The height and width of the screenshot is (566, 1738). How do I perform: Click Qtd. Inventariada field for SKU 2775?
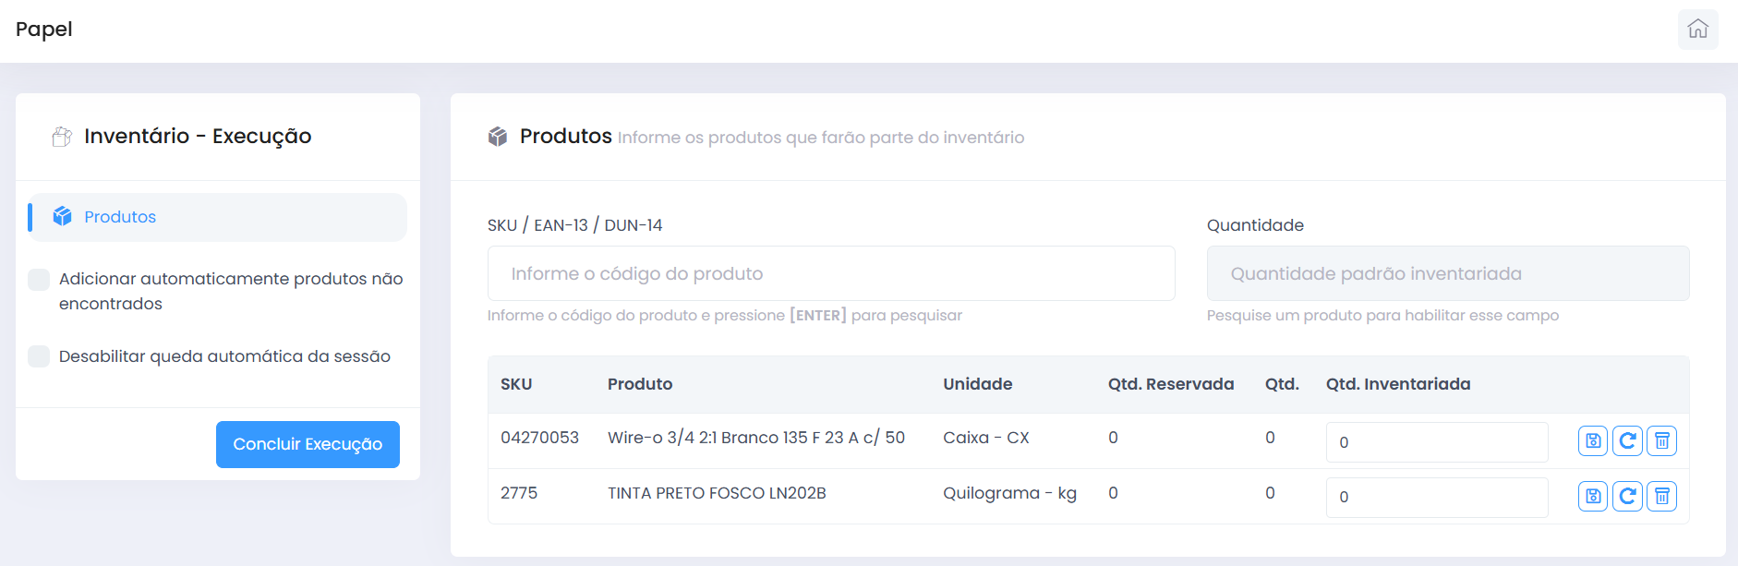click(1436, 497)
